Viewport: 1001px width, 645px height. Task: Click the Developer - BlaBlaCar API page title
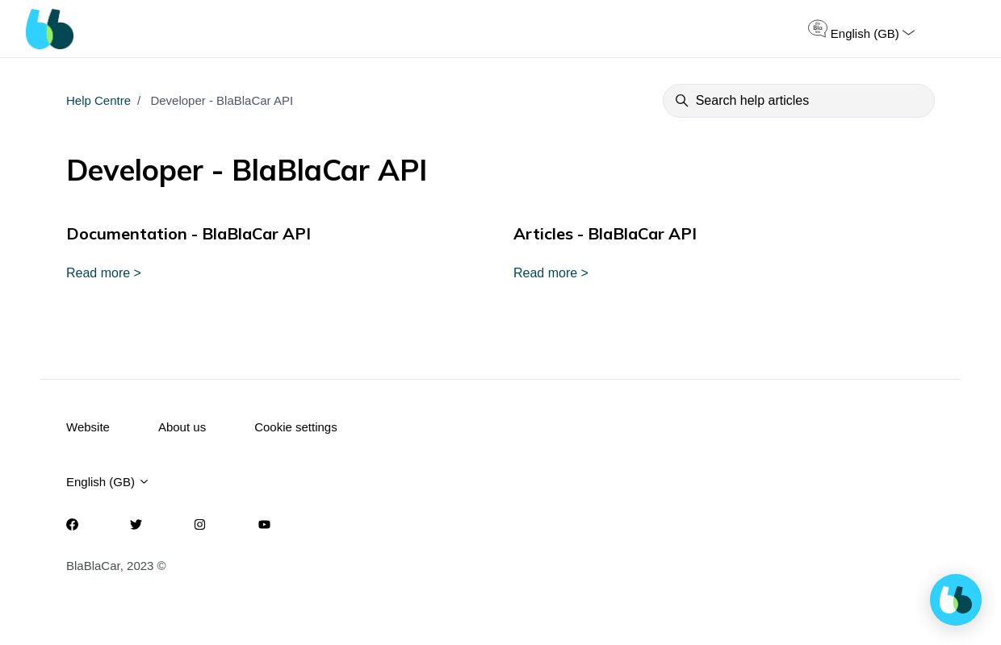[x=246, y=171]
